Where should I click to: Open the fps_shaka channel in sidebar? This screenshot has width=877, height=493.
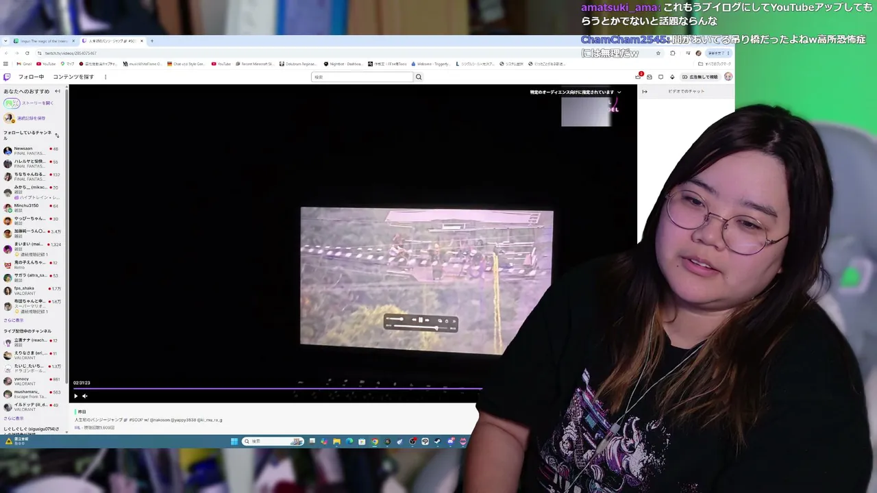coord(32,290)
